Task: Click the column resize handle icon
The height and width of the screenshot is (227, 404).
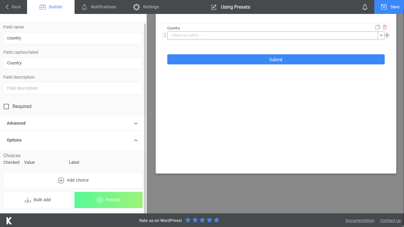Action: pyautogui.click(x=387, y=35)
